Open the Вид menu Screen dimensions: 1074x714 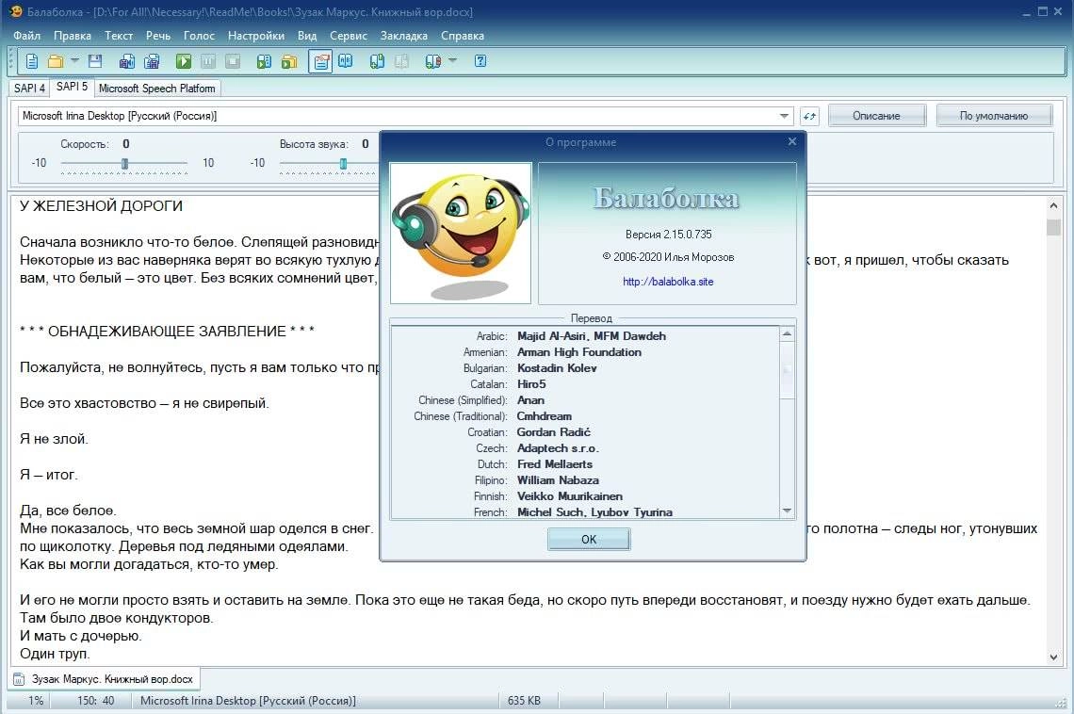pyautogui.click(x=307, y=36)
